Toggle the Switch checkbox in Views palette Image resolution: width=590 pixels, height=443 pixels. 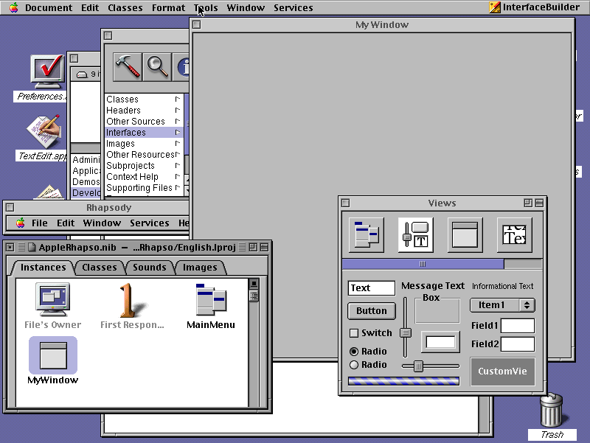pyautogui.click(x=354, y=333)
